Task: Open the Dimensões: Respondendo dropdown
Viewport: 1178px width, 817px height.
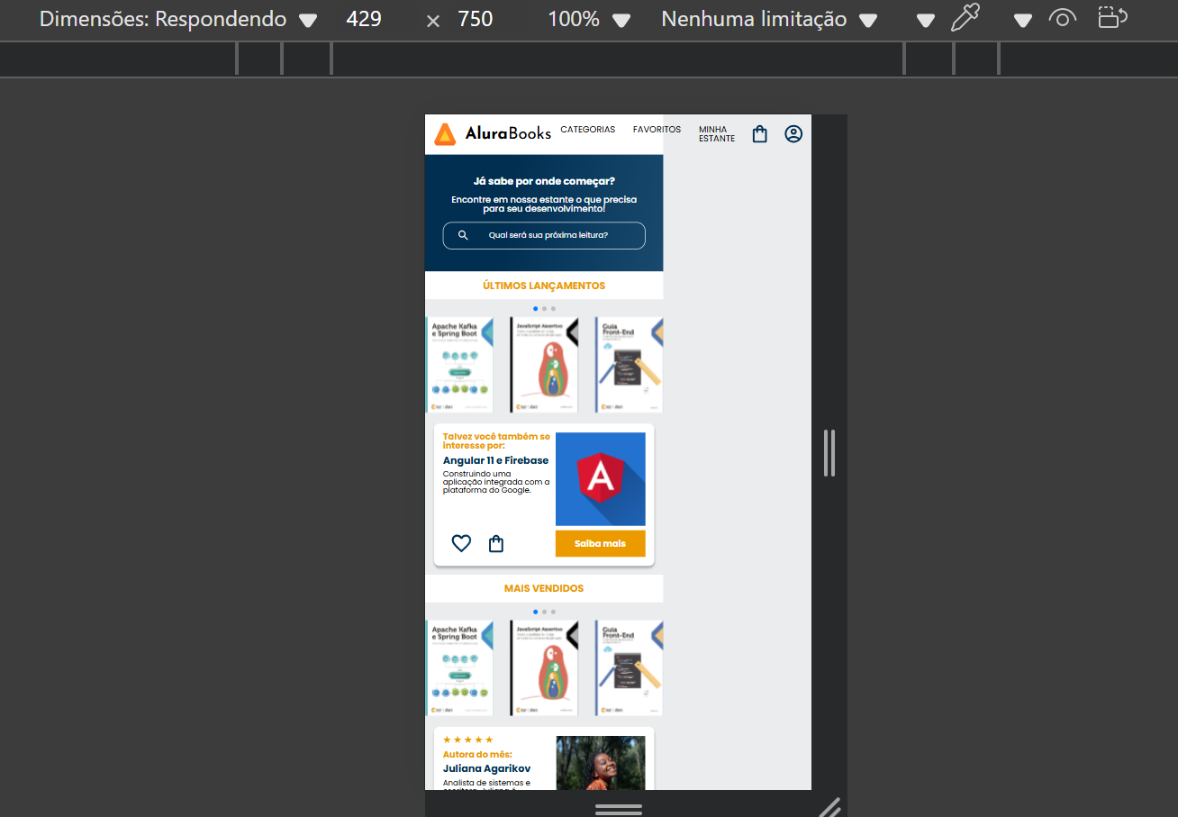Action: [x=178, y=20]
